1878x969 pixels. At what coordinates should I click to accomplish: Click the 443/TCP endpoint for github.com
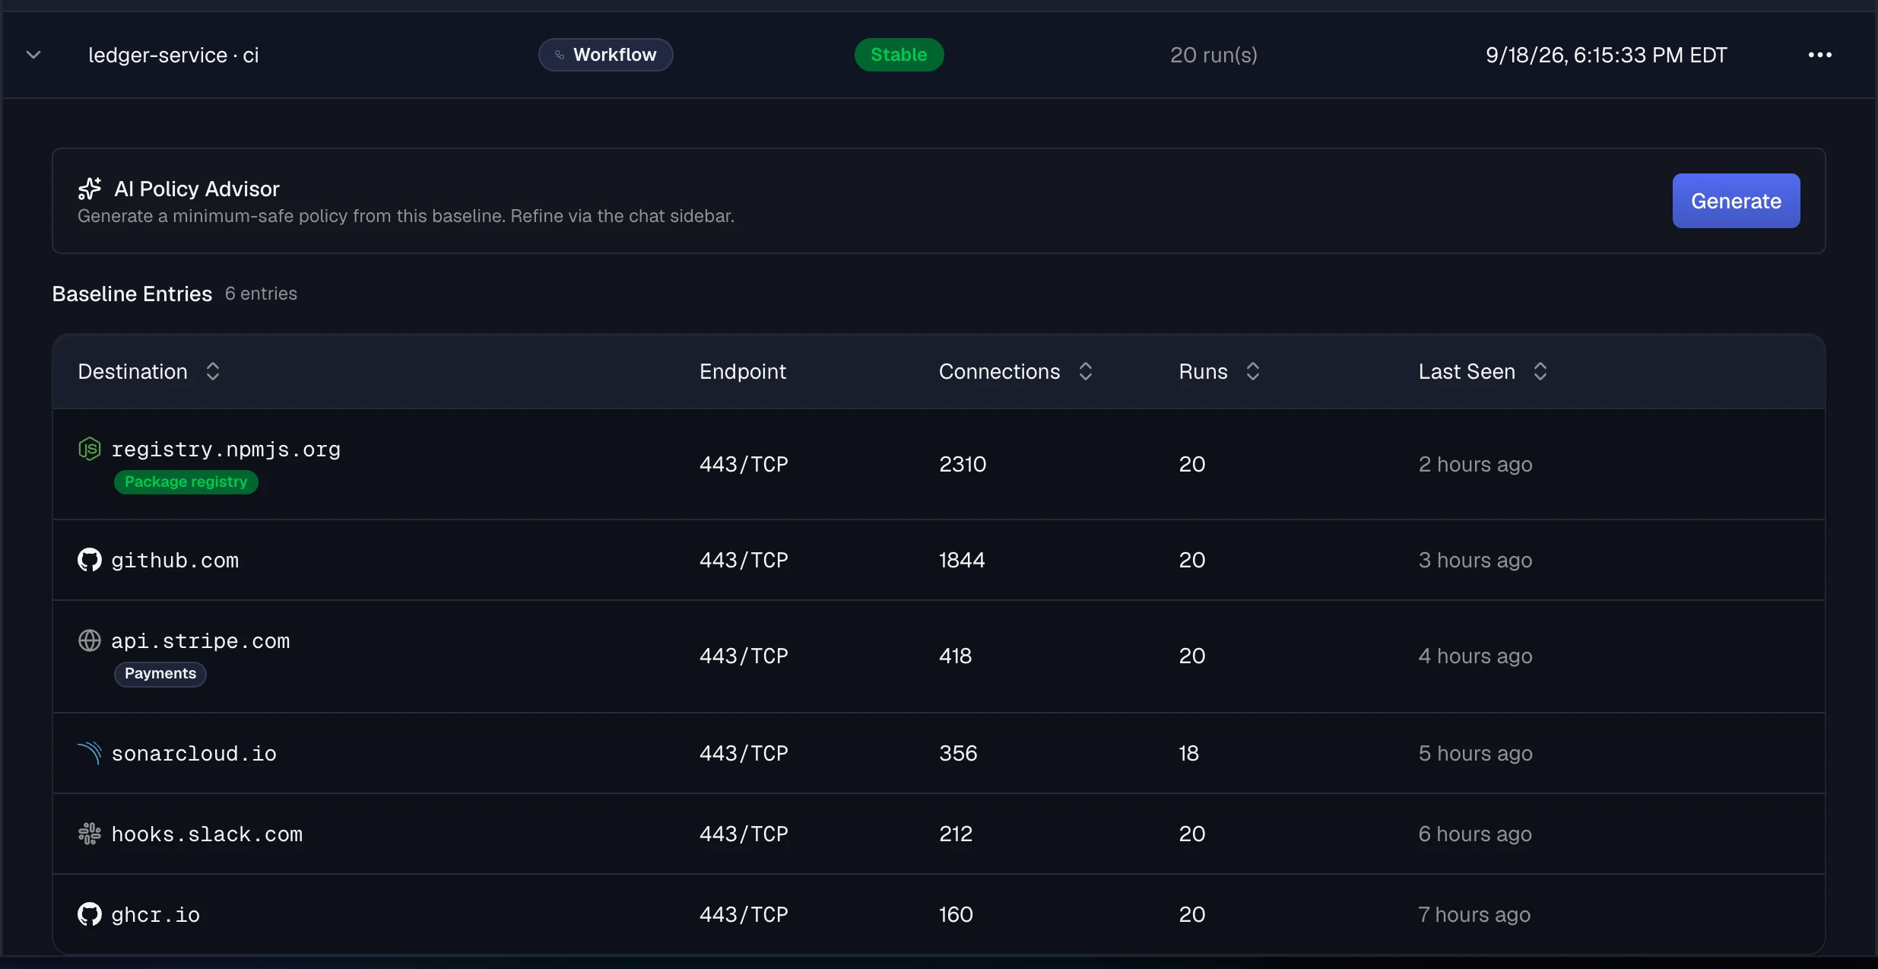[744, 560]
